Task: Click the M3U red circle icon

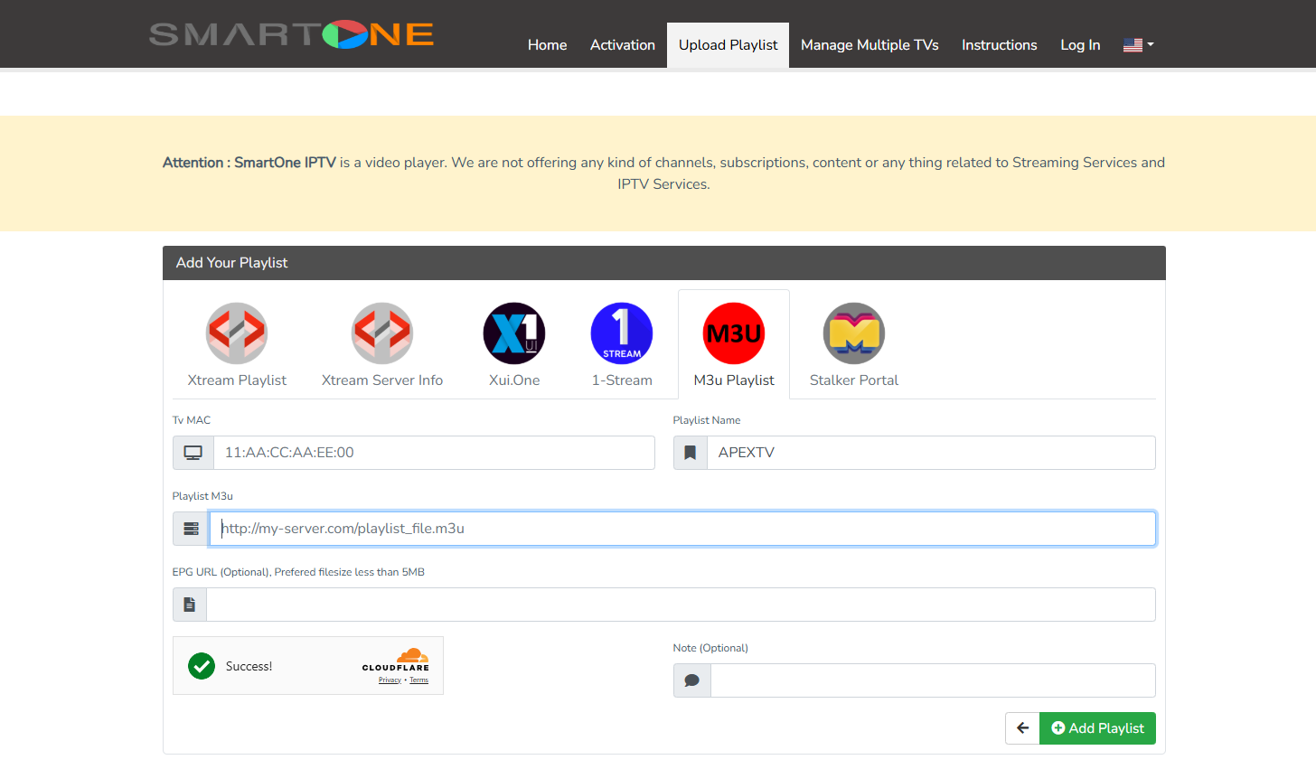Action: click(x=734, y=333)
